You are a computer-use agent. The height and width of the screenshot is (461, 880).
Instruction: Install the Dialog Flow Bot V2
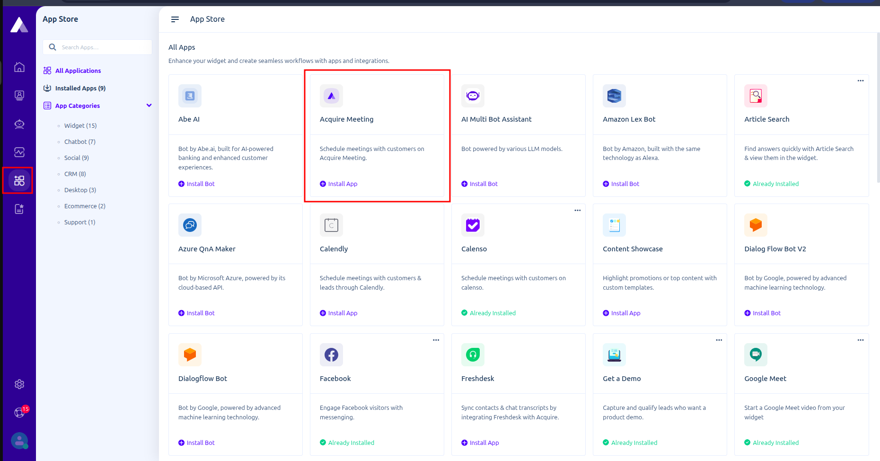click(763, 313)
